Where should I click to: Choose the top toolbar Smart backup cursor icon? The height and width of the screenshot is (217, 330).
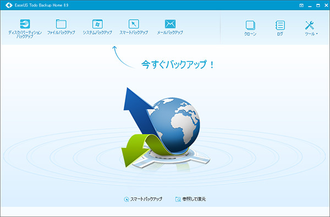(134, 24)
